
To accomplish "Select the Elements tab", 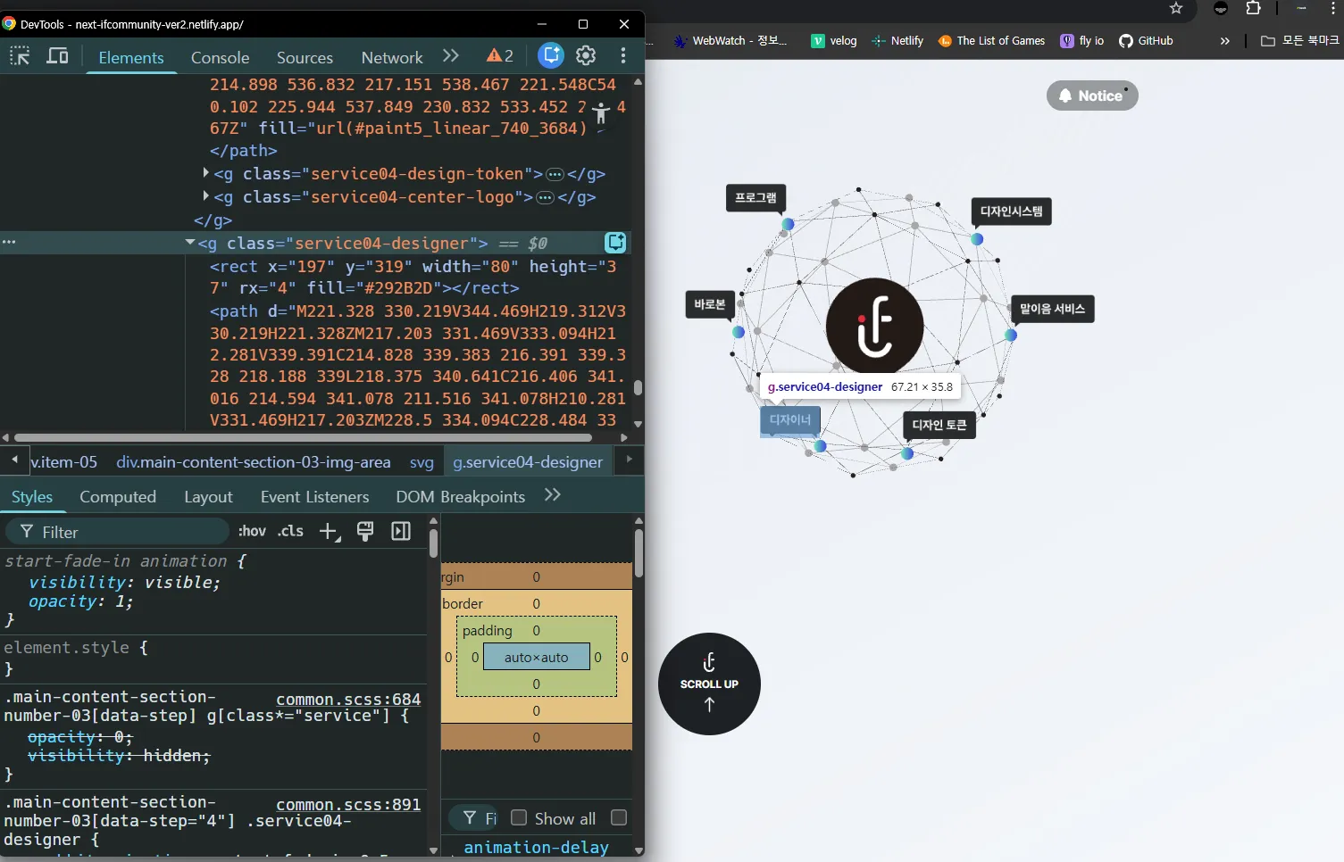I will 131,57.
